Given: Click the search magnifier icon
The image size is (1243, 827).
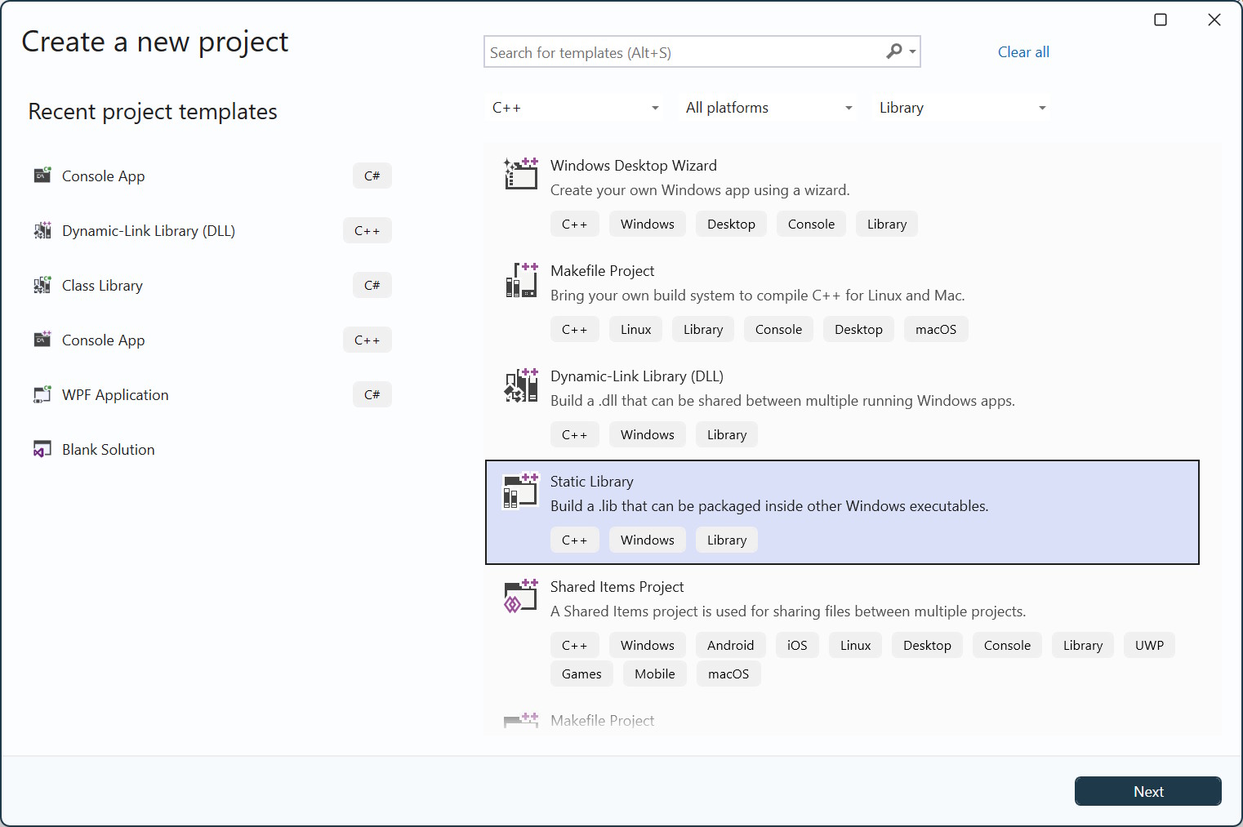Looking at the screenshot, I should tap(895, 52).
